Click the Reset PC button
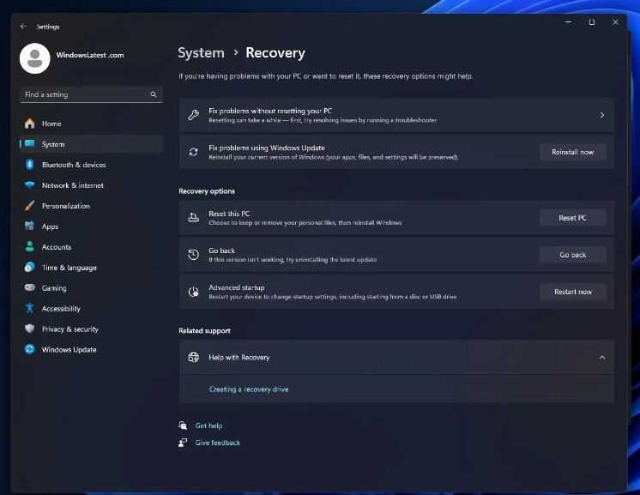The height and width of the screenshot is (495, 640). pyautogui.click(x=572, y=218)
